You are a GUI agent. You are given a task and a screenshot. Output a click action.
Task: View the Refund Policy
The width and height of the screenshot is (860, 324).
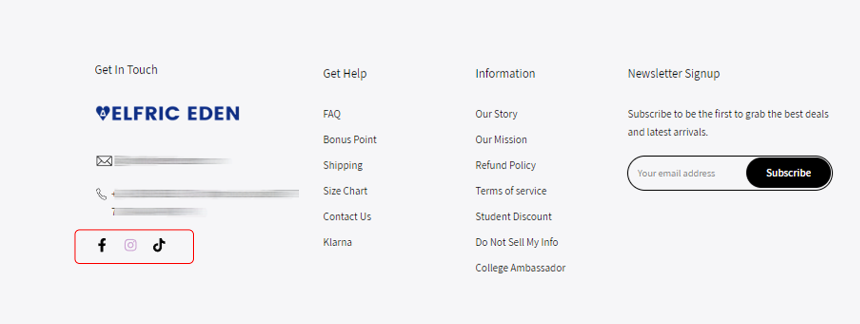click(x=506, y=165)
